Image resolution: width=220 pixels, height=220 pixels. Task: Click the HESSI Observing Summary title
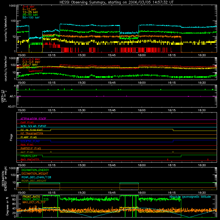coord(116,2)
